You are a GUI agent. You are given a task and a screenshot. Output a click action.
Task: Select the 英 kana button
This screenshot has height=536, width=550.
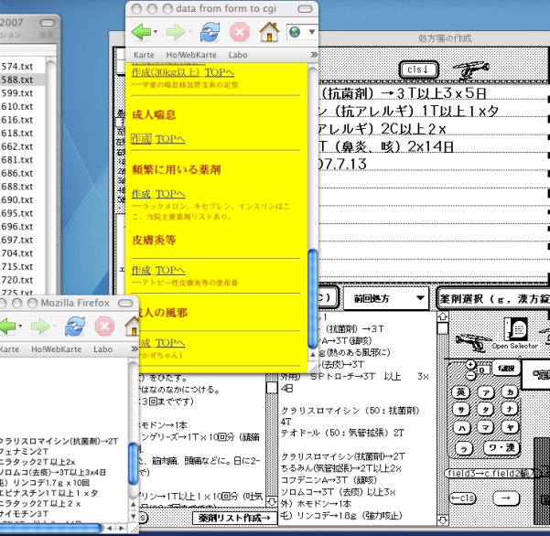click(460, 391)
